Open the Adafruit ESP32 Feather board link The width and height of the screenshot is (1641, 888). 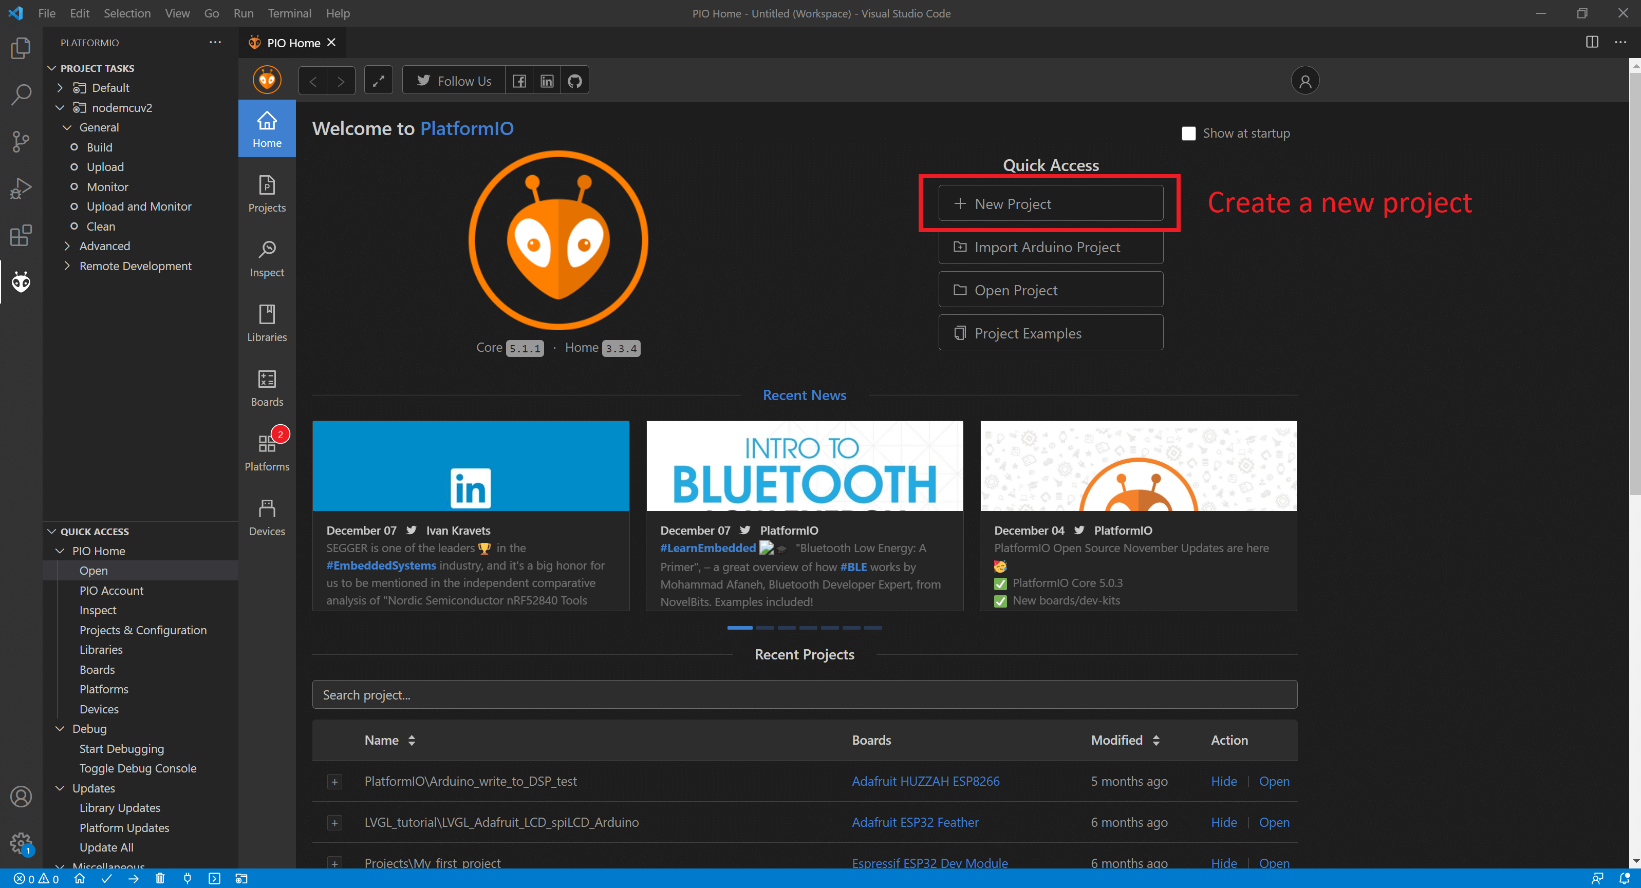[916, 822]
